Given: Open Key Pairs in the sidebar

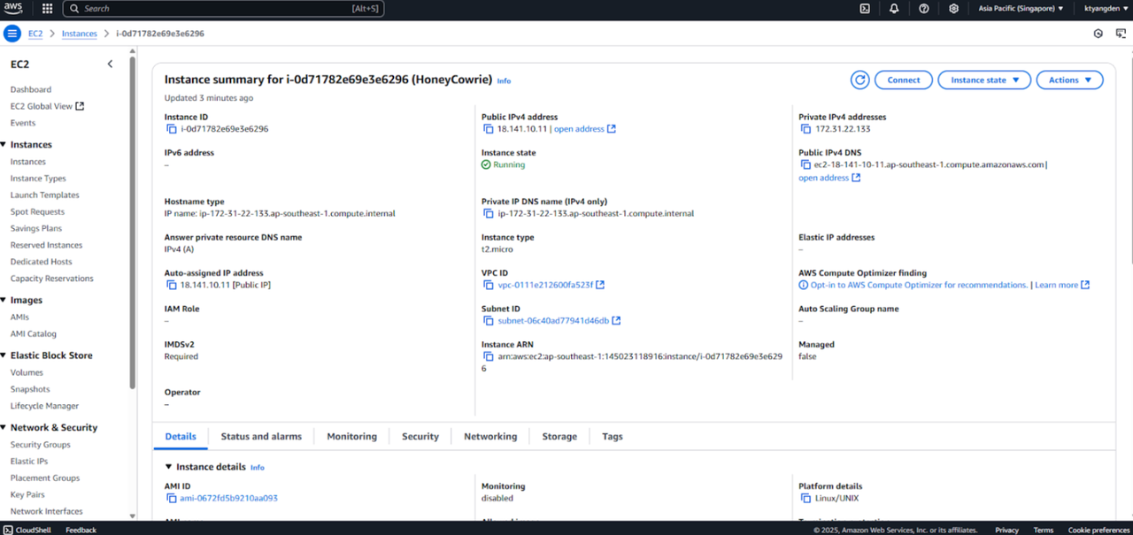Looking at the screenshot, I should point(27,495).
